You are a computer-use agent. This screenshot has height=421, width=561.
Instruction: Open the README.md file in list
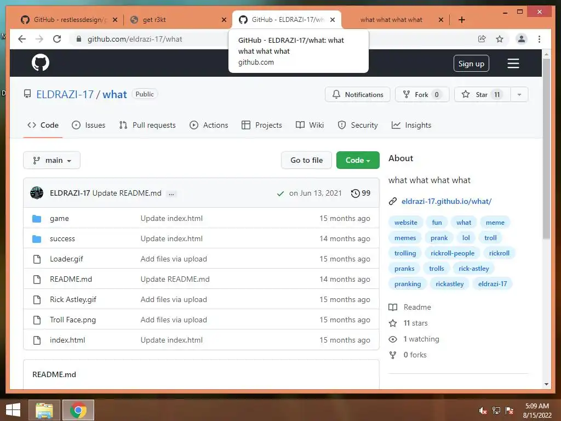pos(71,279)
